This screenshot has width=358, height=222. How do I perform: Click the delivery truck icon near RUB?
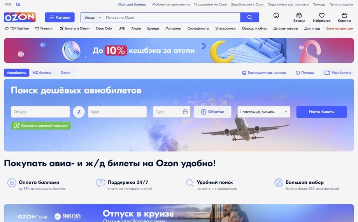[x=18, y=4]
